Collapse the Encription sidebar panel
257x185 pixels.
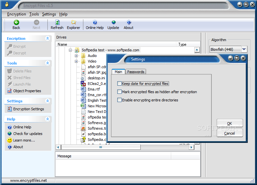point(47,38)
